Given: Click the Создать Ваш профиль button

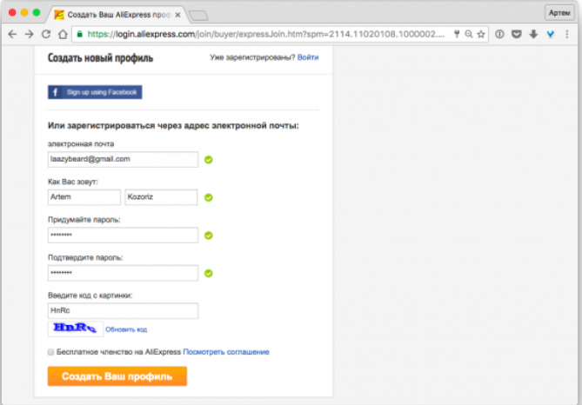Looking at the screenshot, I should click(x=117, y=376).
